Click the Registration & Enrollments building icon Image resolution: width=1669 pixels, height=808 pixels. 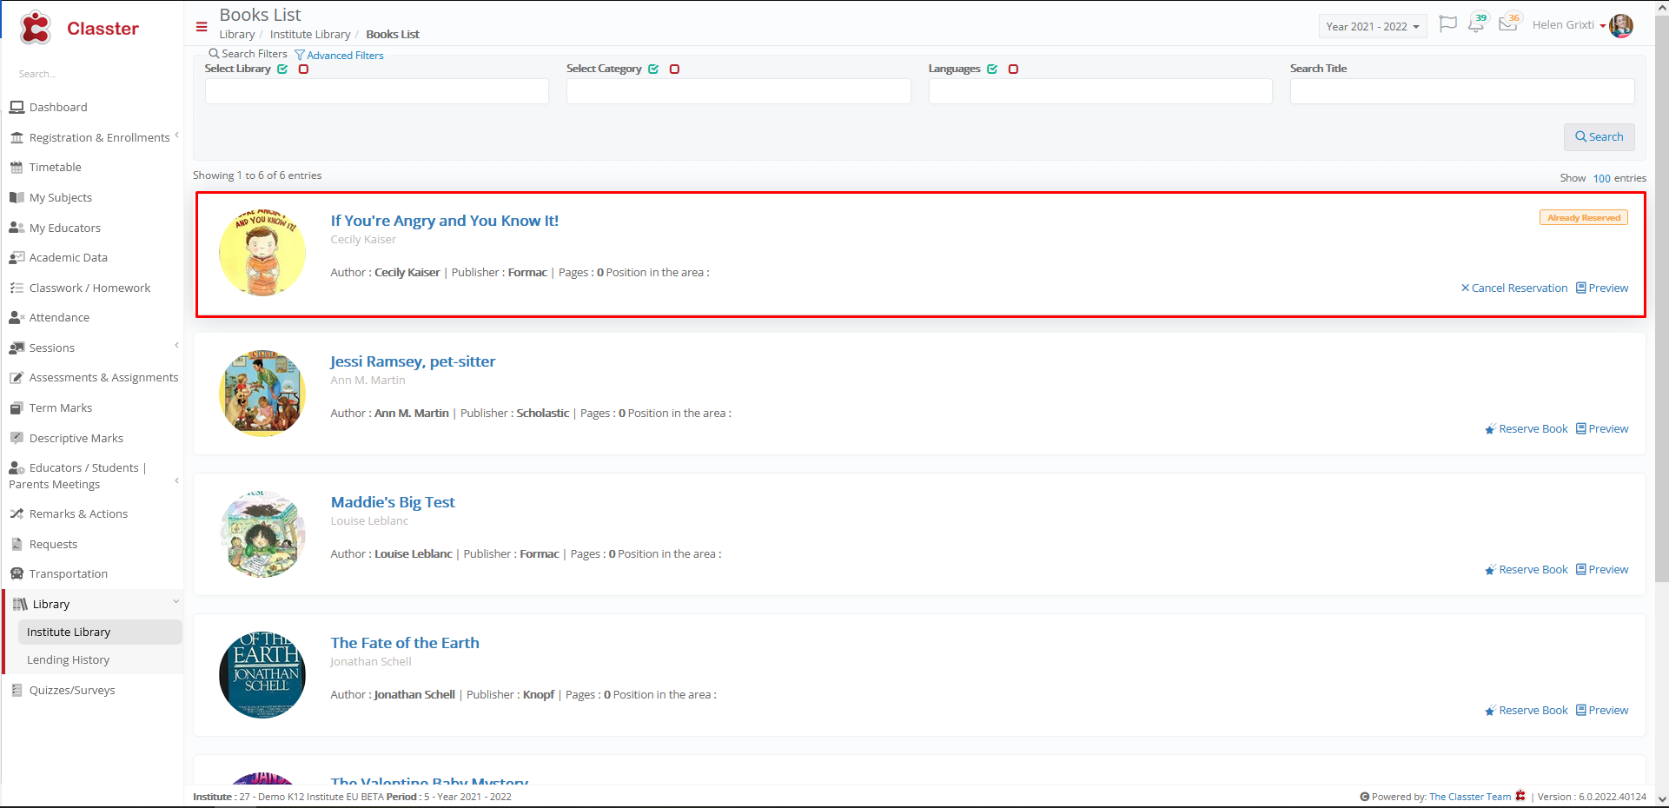(17, 138)
